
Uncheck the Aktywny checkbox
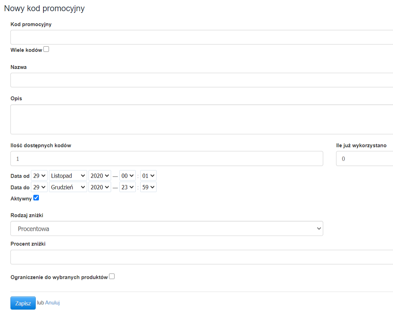(36, 198)
